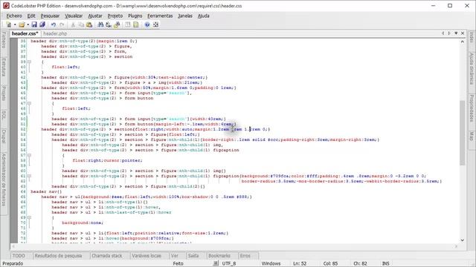Open the Janelas menu
Viewport: 476px width, 267px height.
tap(185, 16)
